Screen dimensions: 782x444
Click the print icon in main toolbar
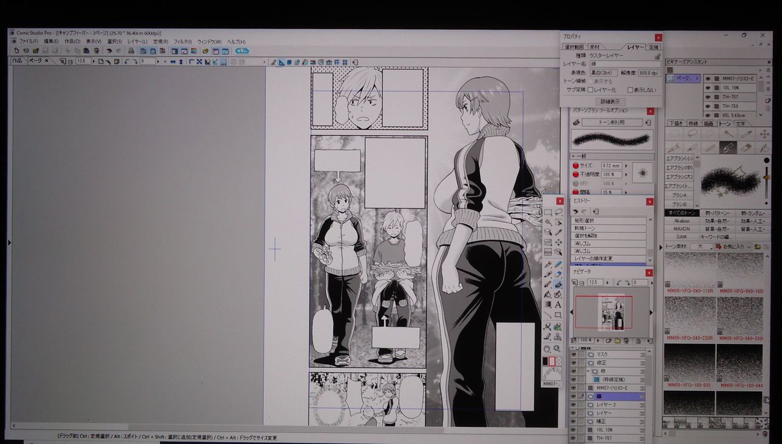pos(131,51)
